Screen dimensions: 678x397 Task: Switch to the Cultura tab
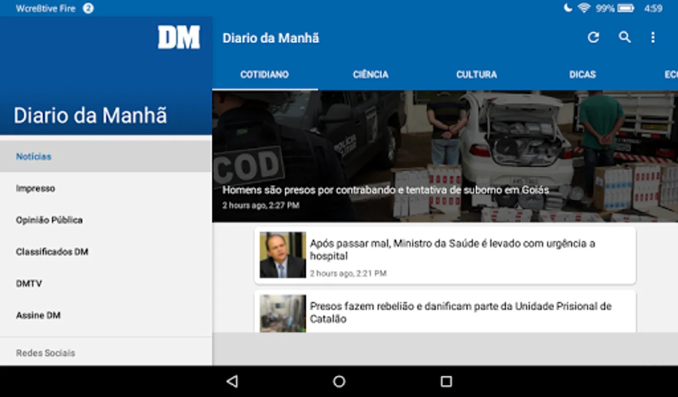(477, 75)
